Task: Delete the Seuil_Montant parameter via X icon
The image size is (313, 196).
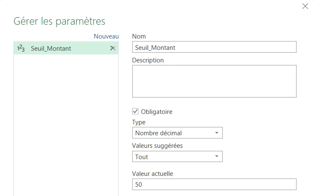Action: (113, 48)
